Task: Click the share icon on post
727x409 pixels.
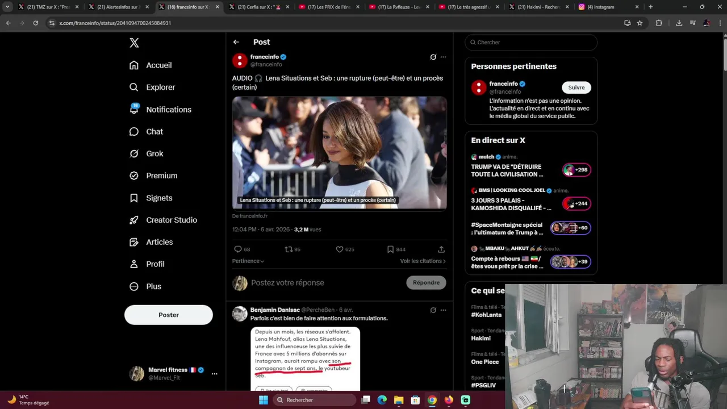Action: 441,249
